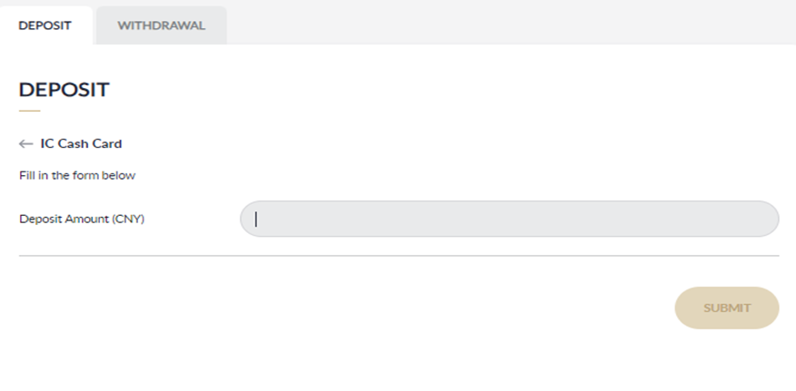Click the gold underline beneath DEPOSIT heading

click(30, 111)
